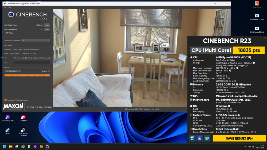The height and width of the screenshot is (150, 267).
Task: Close the BenchMate result panel
Action: click(x=264, y=38)
